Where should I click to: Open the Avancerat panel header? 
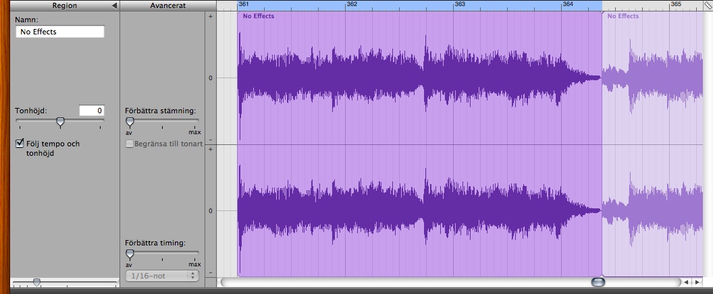click(168, 5)
